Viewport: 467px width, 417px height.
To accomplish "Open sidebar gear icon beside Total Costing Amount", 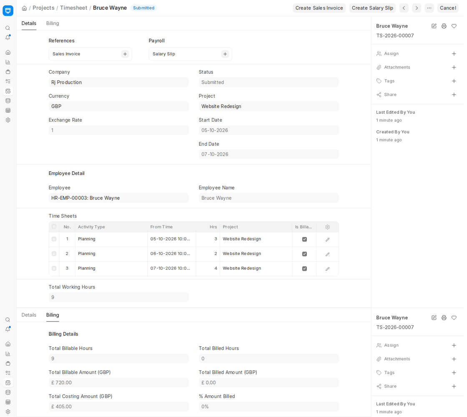I will (x=8, y=412).
